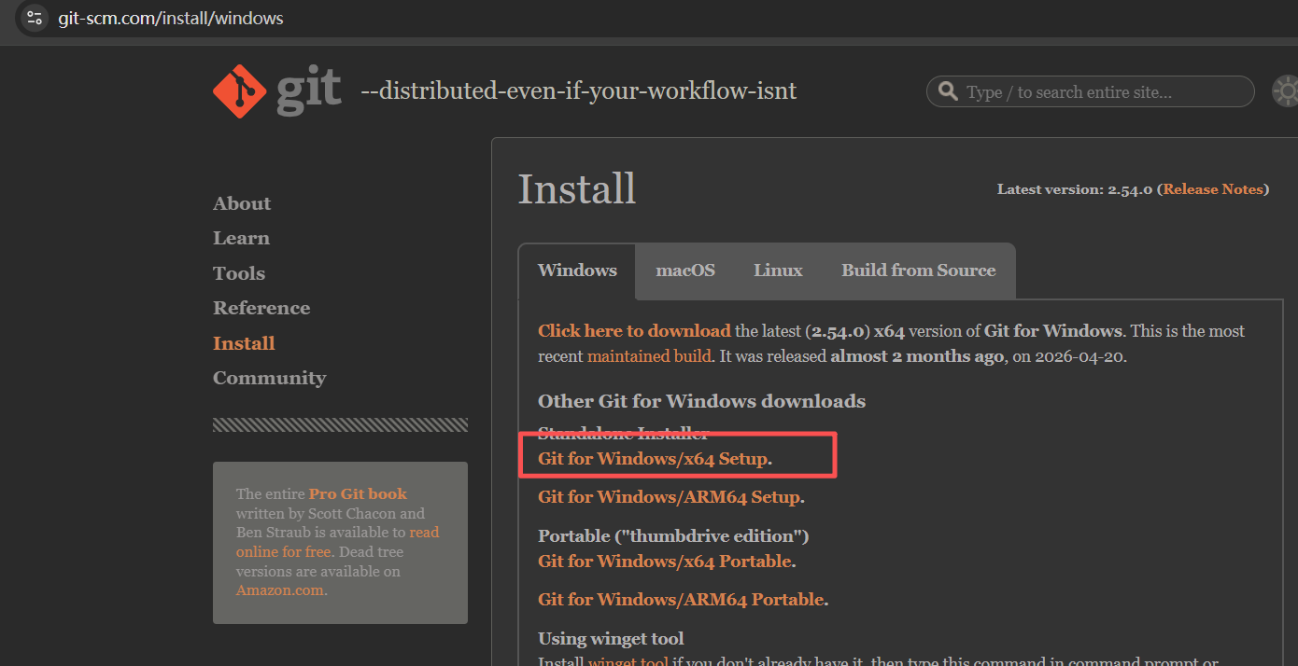Open the Amazon.com link

(x=280, y=590)
